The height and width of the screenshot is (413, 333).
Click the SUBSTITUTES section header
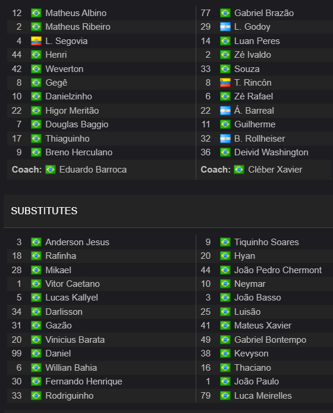[44, 211]
